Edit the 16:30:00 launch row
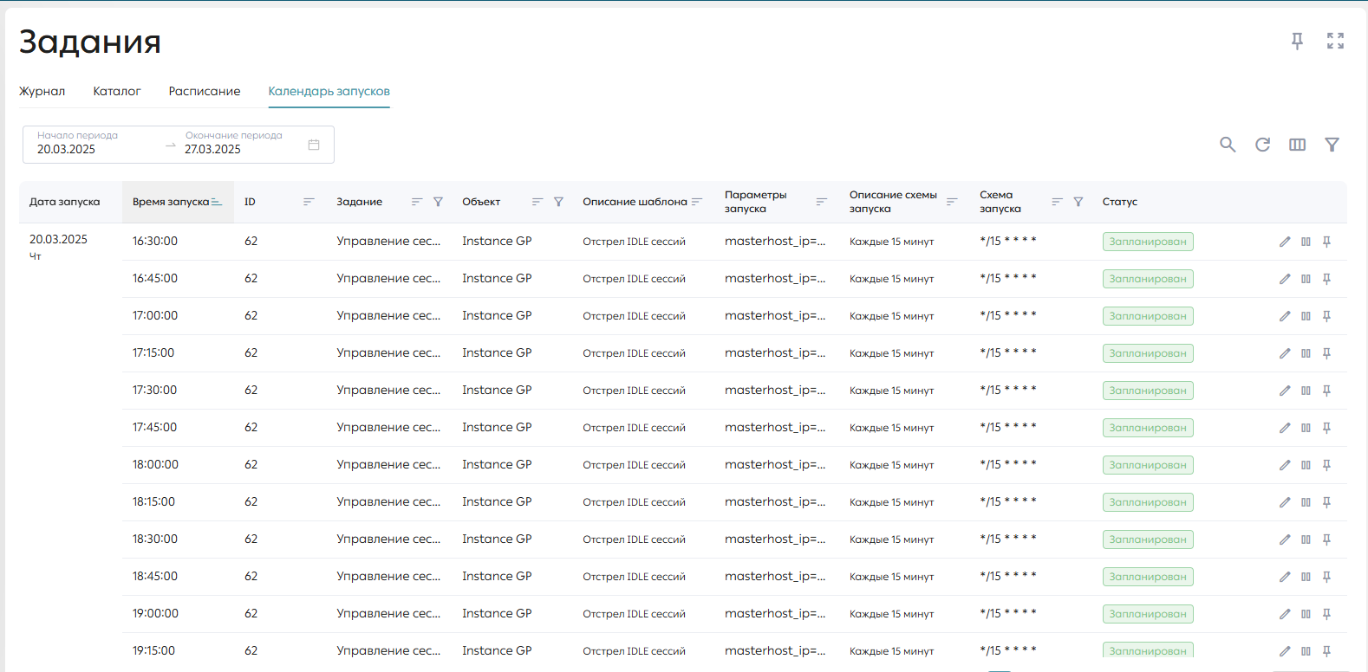1368x672 pixels. pos(1285,242)
